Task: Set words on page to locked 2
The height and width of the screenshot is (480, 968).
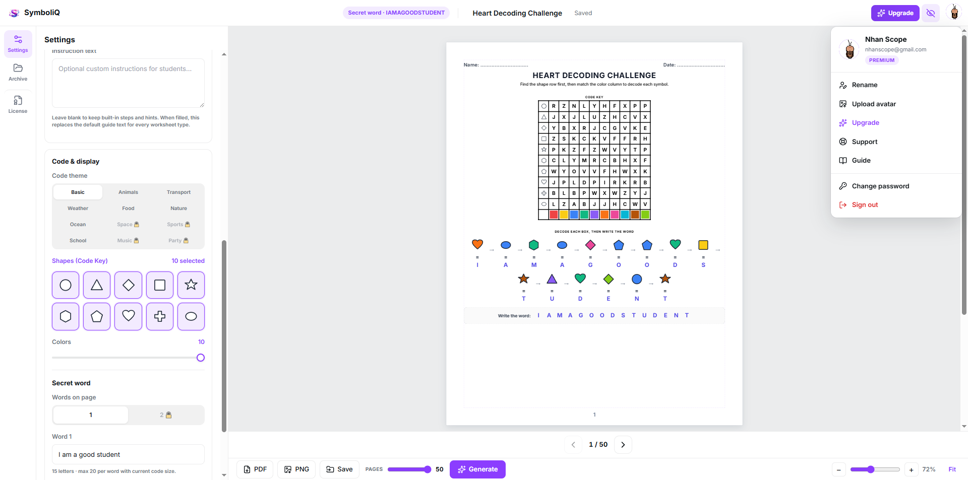Action: (x=166, y=415)
